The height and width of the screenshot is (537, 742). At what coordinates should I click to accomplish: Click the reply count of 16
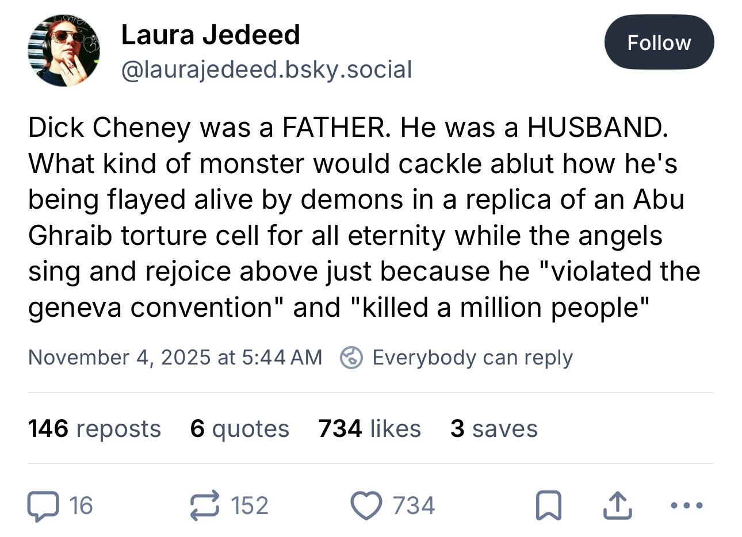coord(81,506)
